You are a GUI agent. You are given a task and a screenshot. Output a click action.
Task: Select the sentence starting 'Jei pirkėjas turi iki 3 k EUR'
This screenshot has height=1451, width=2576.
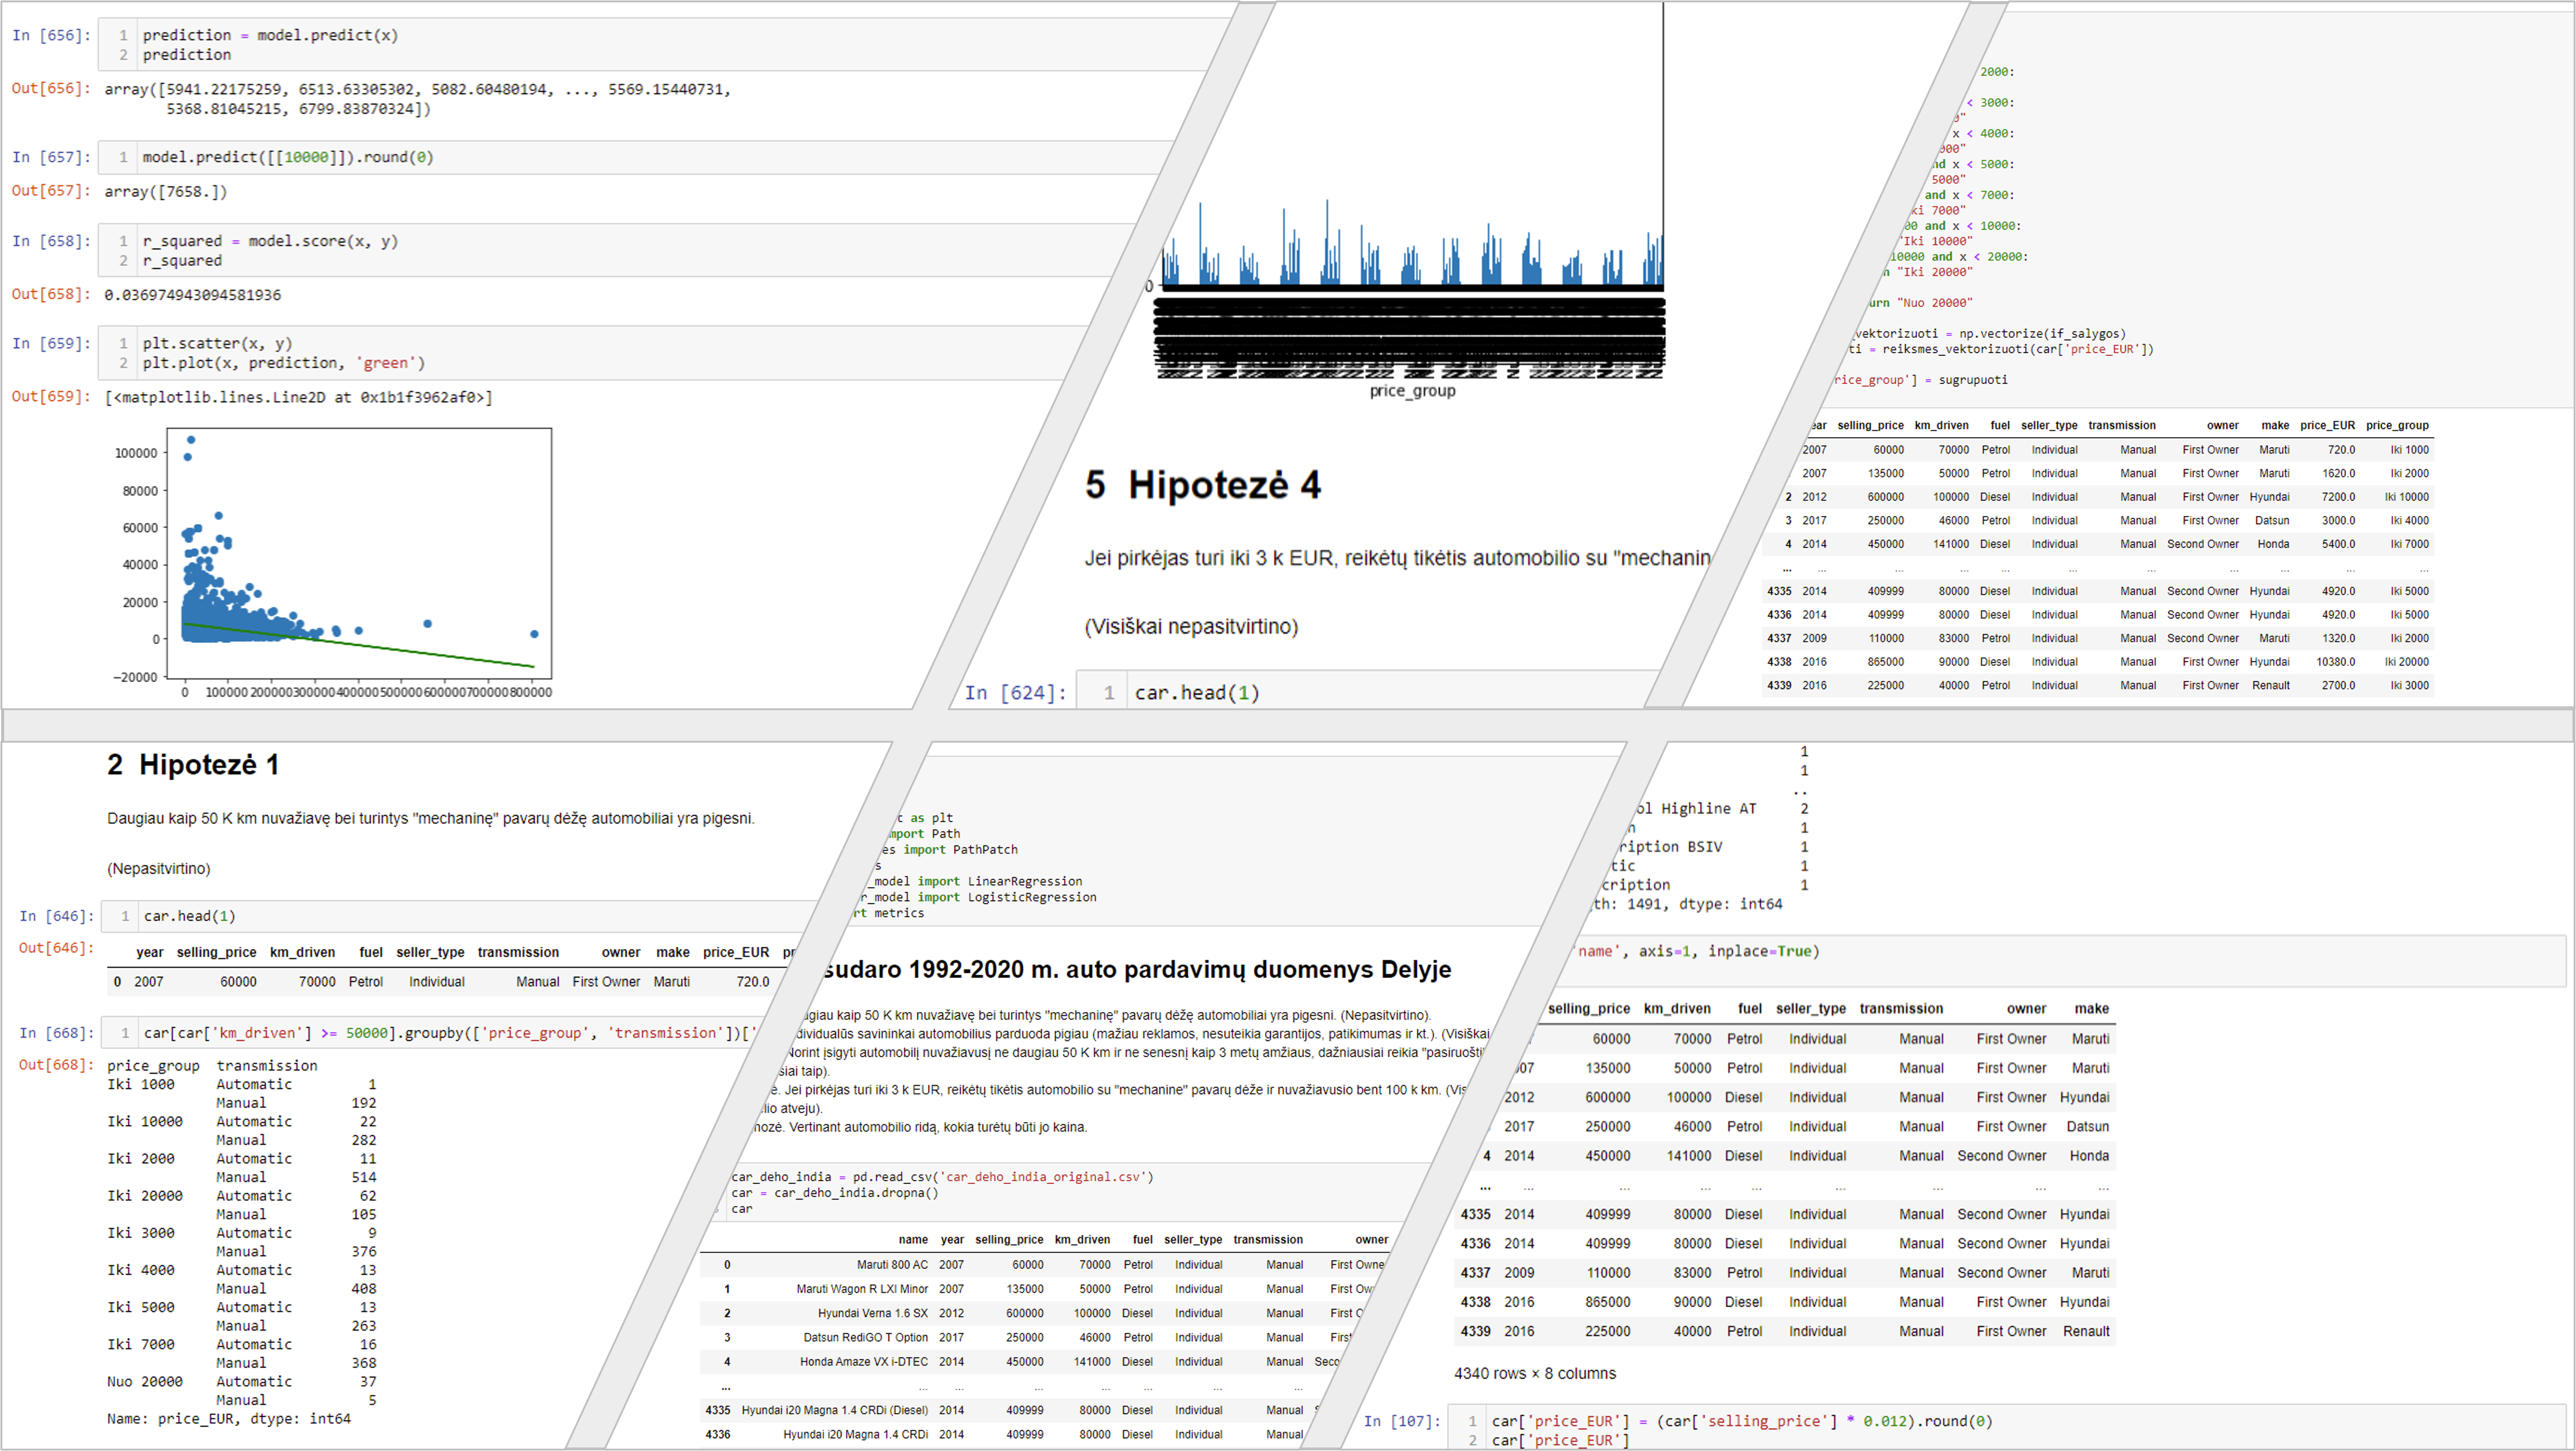click(x=1397, y=558)
